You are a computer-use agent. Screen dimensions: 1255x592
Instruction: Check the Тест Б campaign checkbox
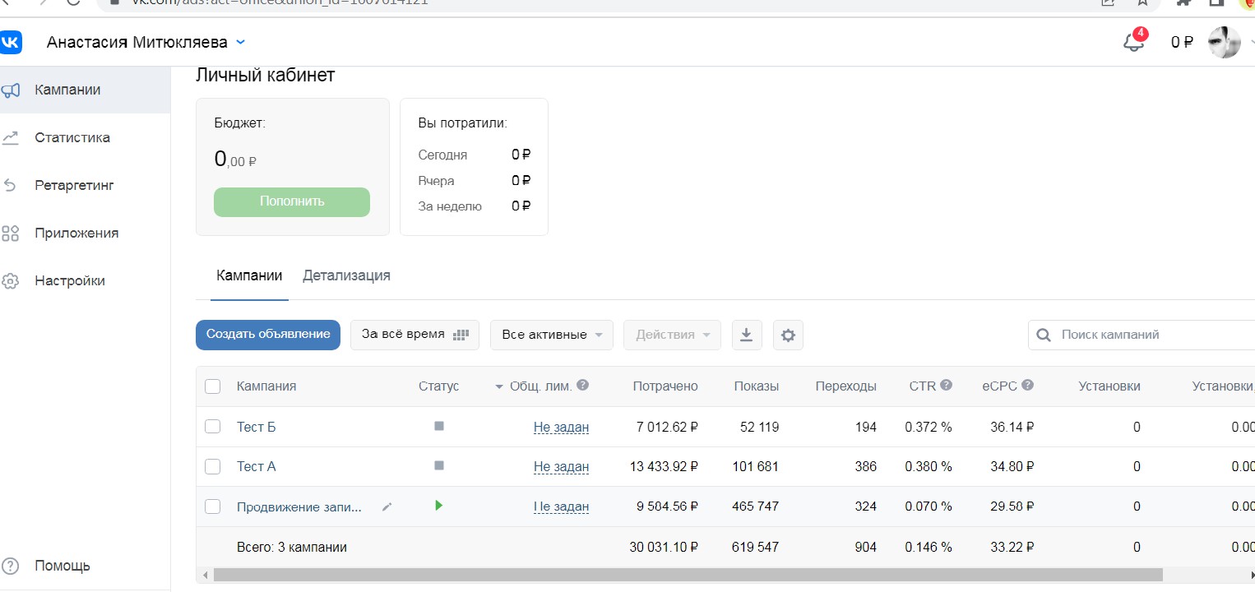coord(213,427)
